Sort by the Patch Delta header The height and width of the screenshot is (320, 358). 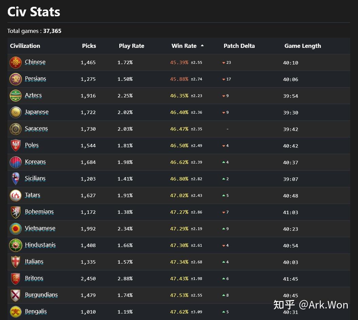[x=239, y=46]
